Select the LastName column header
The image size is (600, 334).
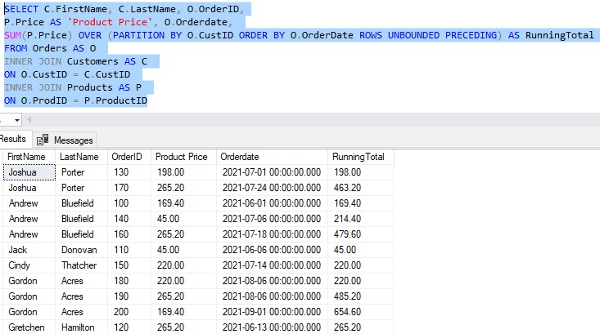[82, 157]
